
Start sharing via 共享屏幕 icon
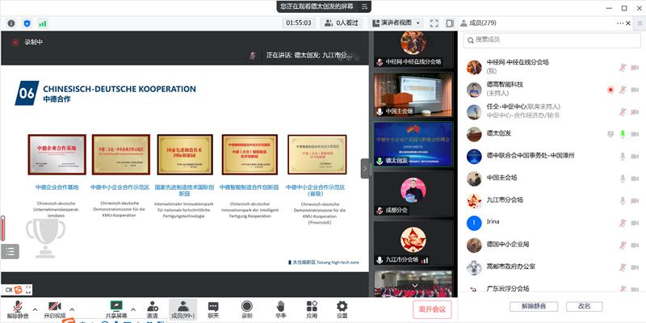click(x=115, y=306)
